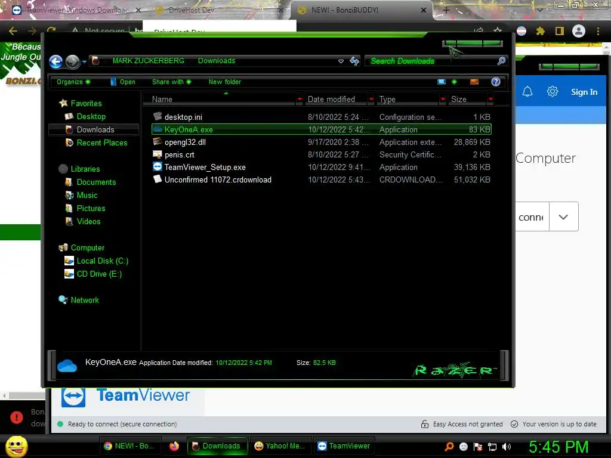Open Explorer help question mark icon
611x458 pixels.
(496, 82)
